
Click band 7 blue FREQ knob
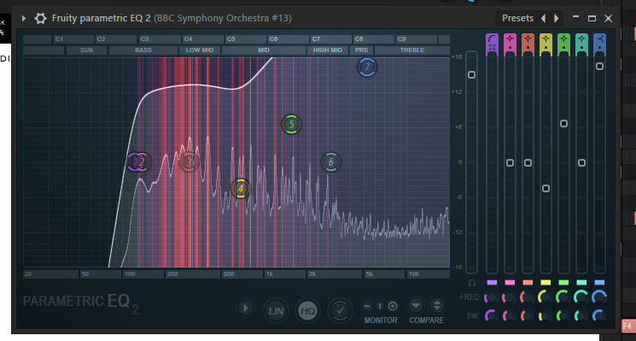(599, 297)
